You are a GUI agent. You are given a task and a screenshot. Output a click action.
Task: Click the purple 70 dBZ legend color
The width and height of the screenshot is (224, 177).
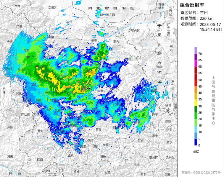coord(196,50)
